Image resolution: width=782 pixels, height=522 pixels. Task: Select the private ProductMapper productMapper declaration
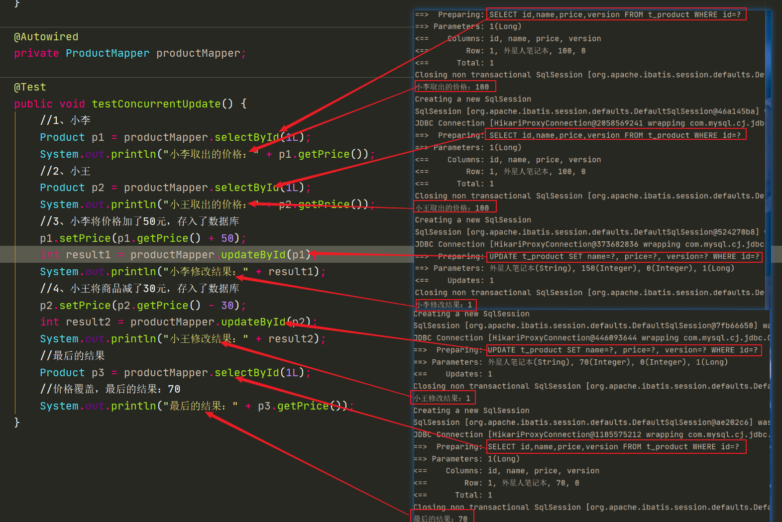130,53
